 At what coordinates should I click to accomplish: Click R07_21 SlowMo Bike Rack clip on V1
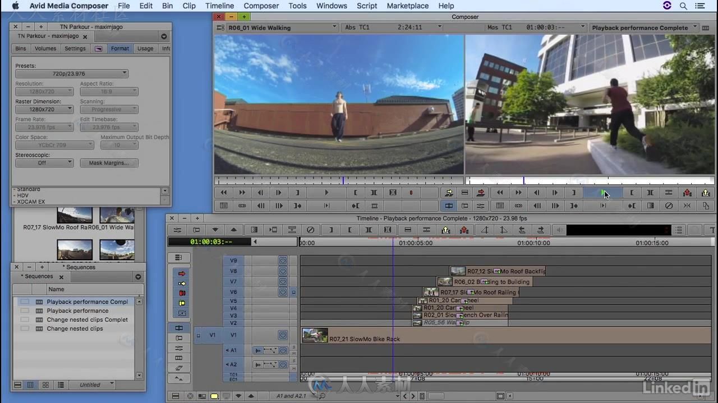(x=506, y=336)
